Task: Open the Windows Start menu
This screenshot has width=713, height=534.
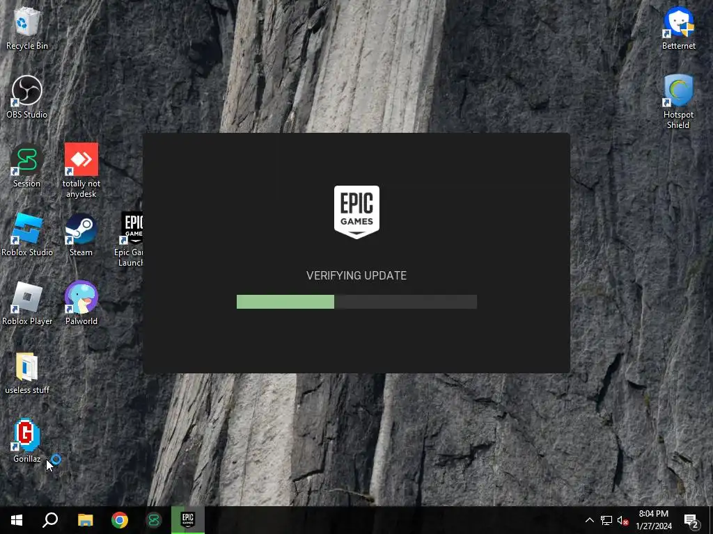Action: (17, 520)
